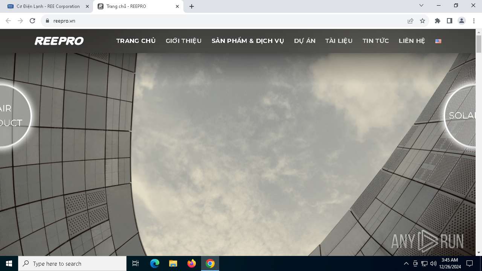Close the Cơ Điện Lạnh - REE Corporation tab

[x=87, y=6]
